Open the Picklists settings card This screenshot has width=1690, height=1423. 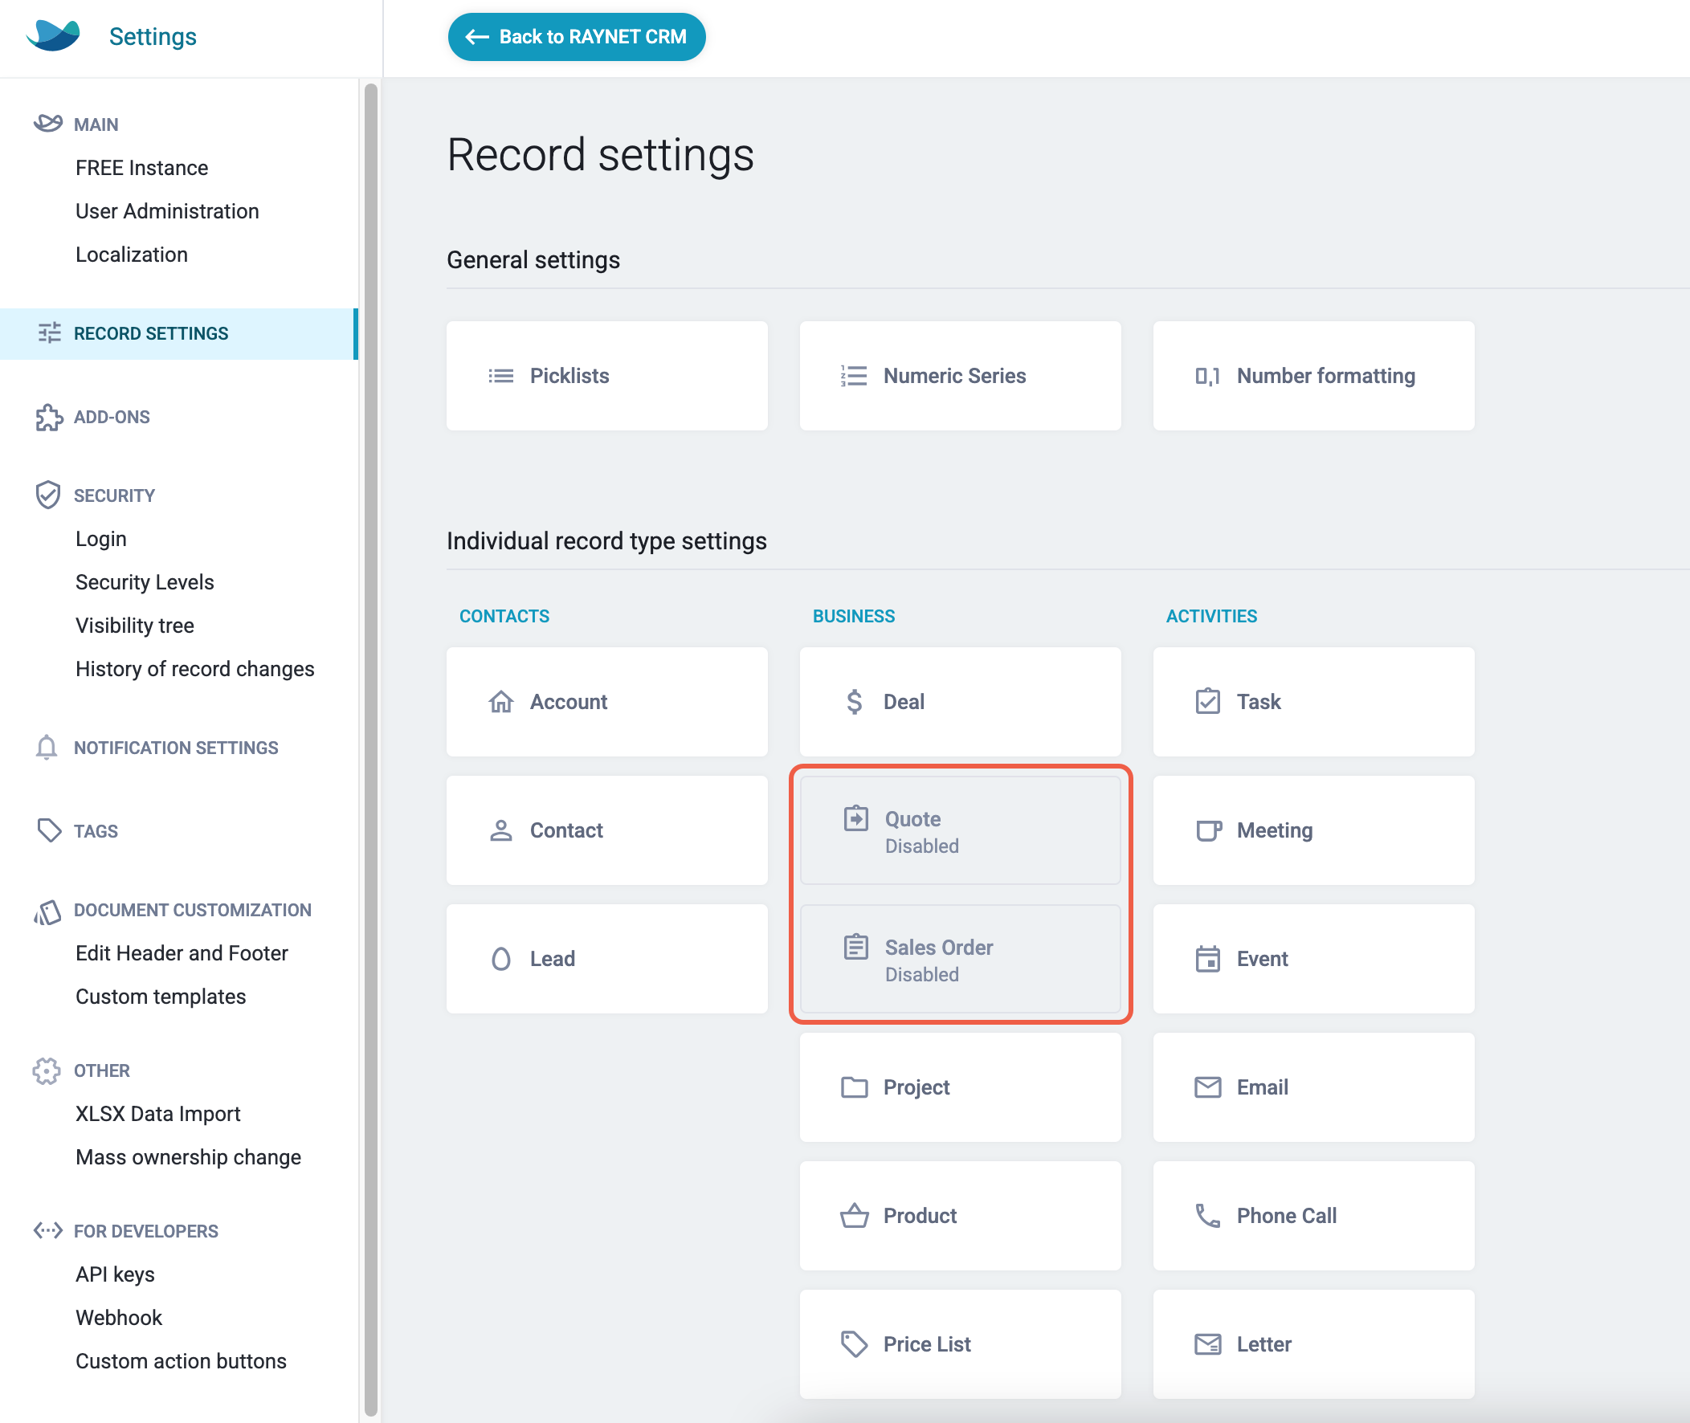[x=606, y=376]
